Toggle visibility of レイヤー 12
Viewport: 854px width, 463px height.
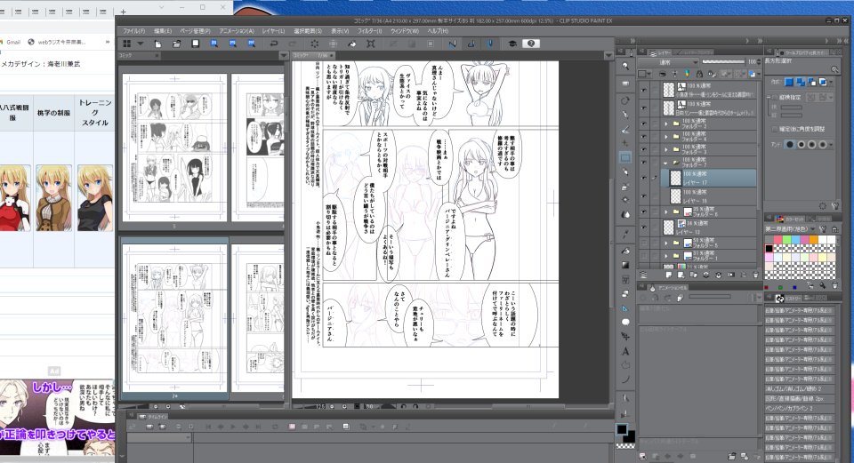(x=644, y=227)
